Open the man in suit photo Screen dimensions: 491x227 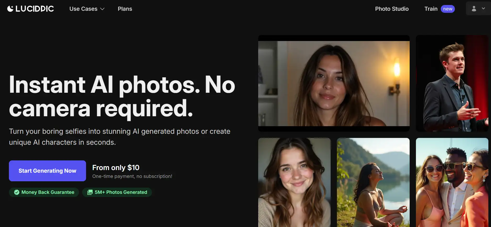pos(452,83)
